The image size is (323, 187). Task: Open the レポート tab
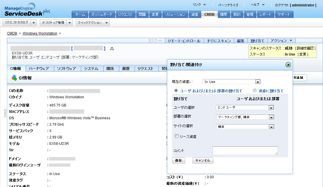(265, 15)
